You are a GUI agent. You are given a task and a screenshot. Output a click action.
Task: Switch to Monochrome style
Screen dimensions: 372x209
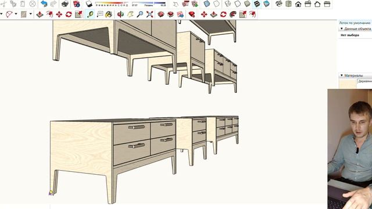(266, 4)
